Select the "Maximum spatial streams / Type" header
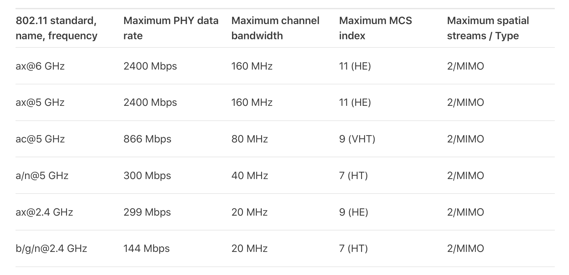This screenshot has width=569, height=275. [488, 28]
